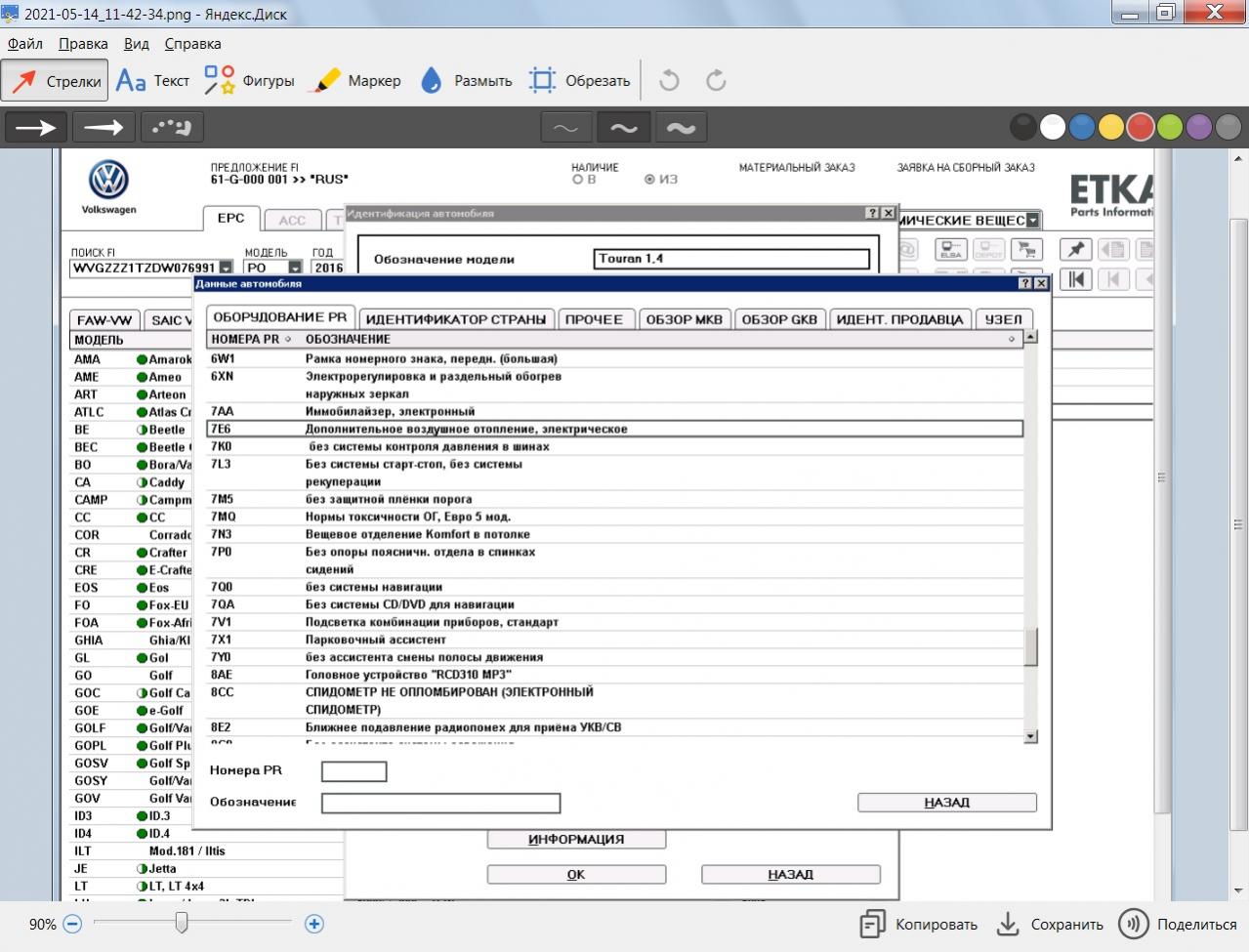Open the УЗЕЛ tab
1249x952 pixels.
pyautogui.click(x=1004, y=319)
